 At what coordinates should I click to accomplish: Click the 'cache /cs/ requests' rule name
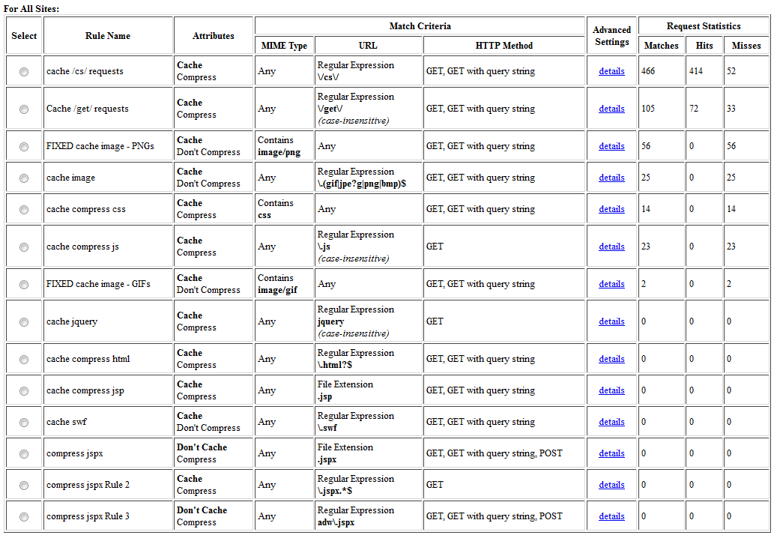click(85, 71)
